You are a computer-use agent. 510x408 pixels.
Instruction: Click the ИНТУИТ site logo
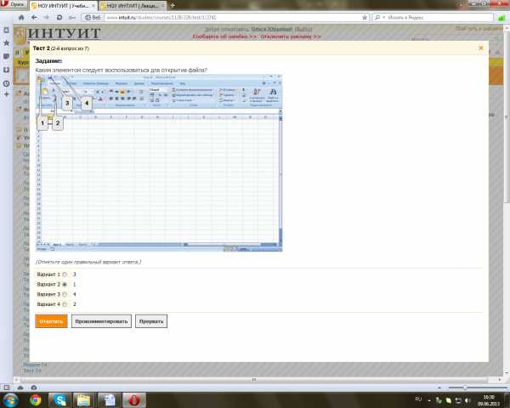point(58,34)
